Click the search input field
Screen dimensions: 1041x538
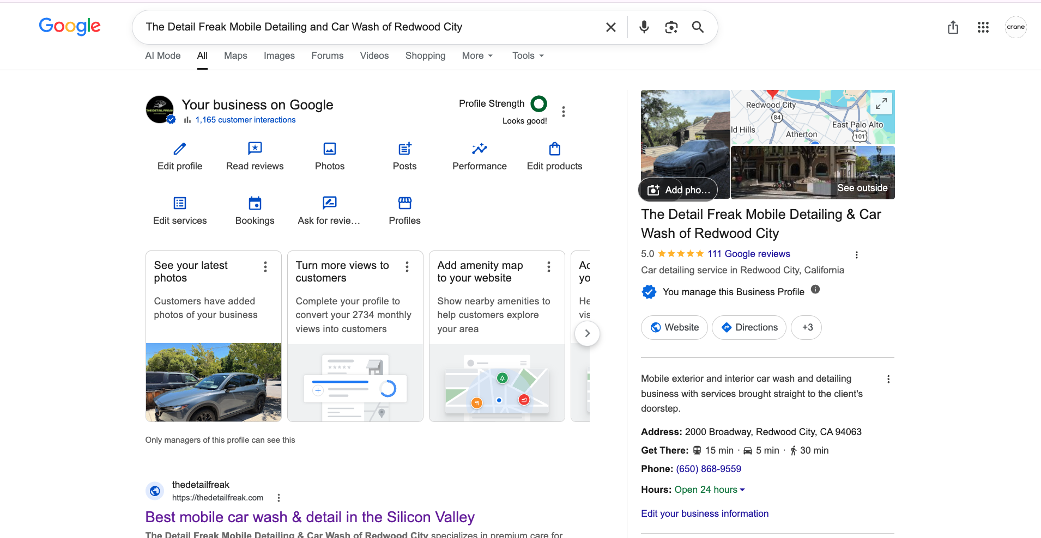pyautogui.click(x=371, y=27)
